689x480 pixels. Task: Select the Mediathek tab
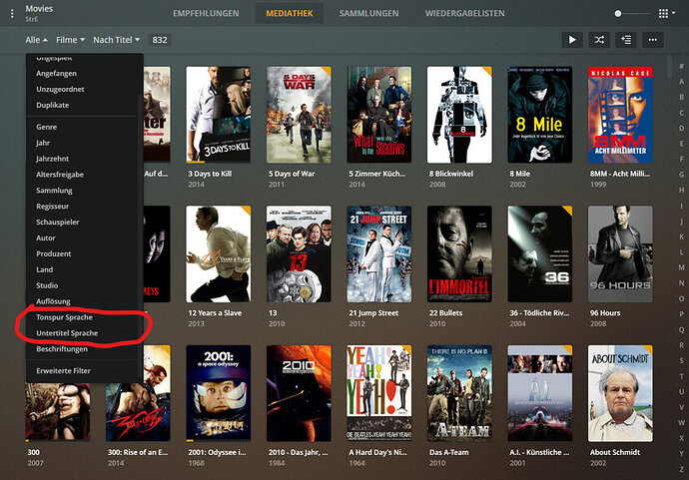[x=290, y=13]
